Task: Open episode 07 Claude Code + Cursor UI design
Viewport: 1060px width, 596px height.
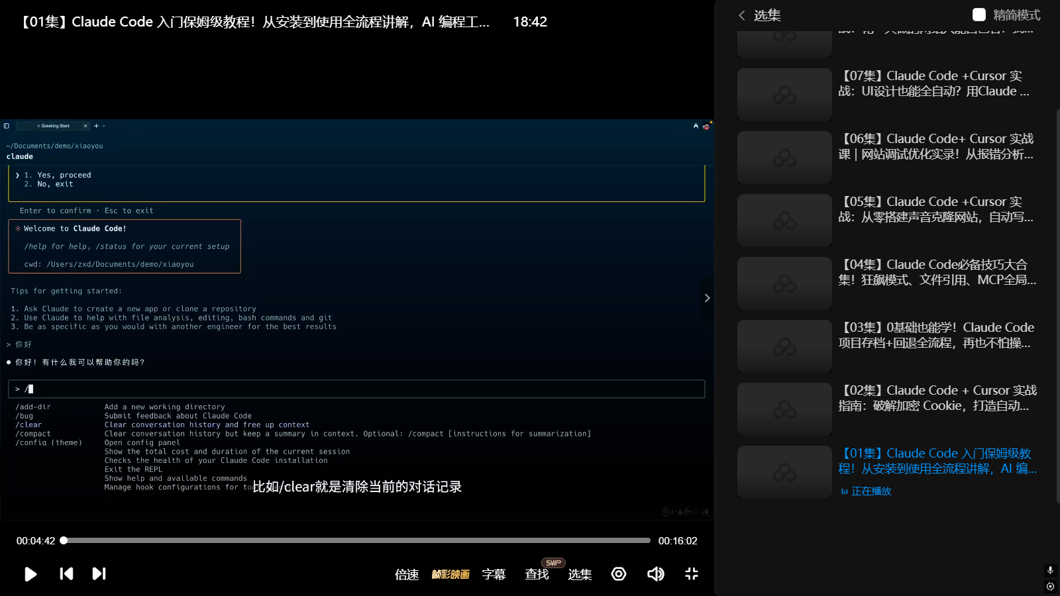Action: coord(935,83)
